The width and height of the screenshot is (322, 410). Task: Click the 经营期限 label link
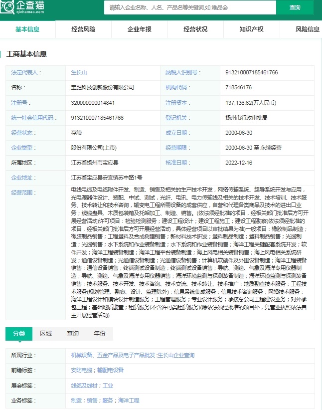tap(176, 148)
